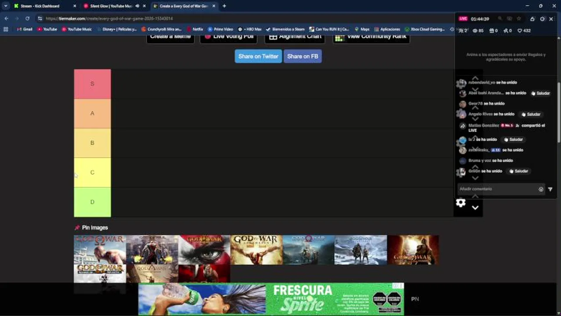Image resolution: width=561 pixels, height=316 pixels.
Task: Pick the God of War Ragnarok snowy cover
Action: 361,250
